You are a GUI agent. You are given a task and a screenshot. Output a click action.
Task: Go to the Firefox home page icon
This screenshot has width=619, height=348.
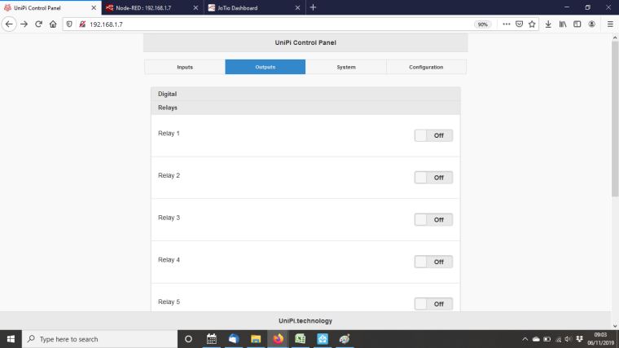[53, 24]
